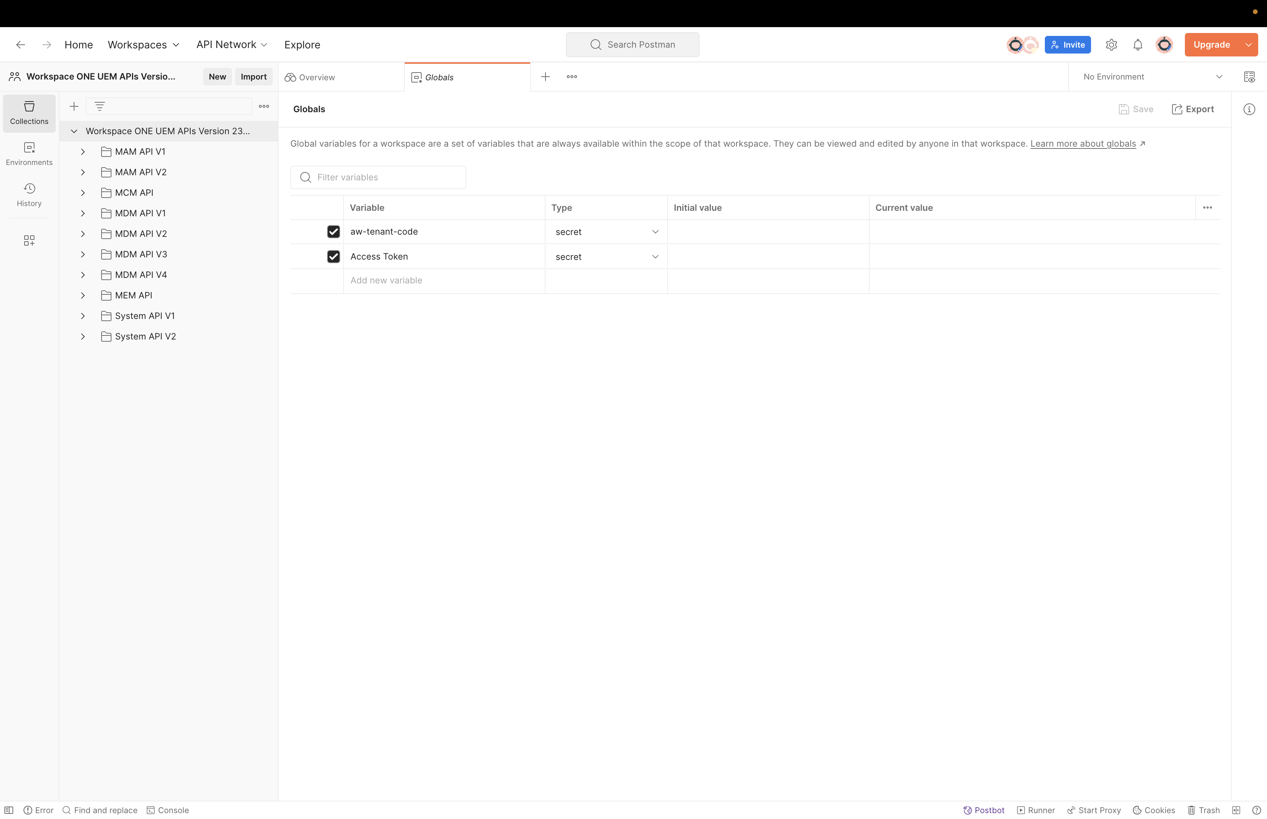Expand the MDM API V1 folder

pyautogui.click(x=83, y=213)
